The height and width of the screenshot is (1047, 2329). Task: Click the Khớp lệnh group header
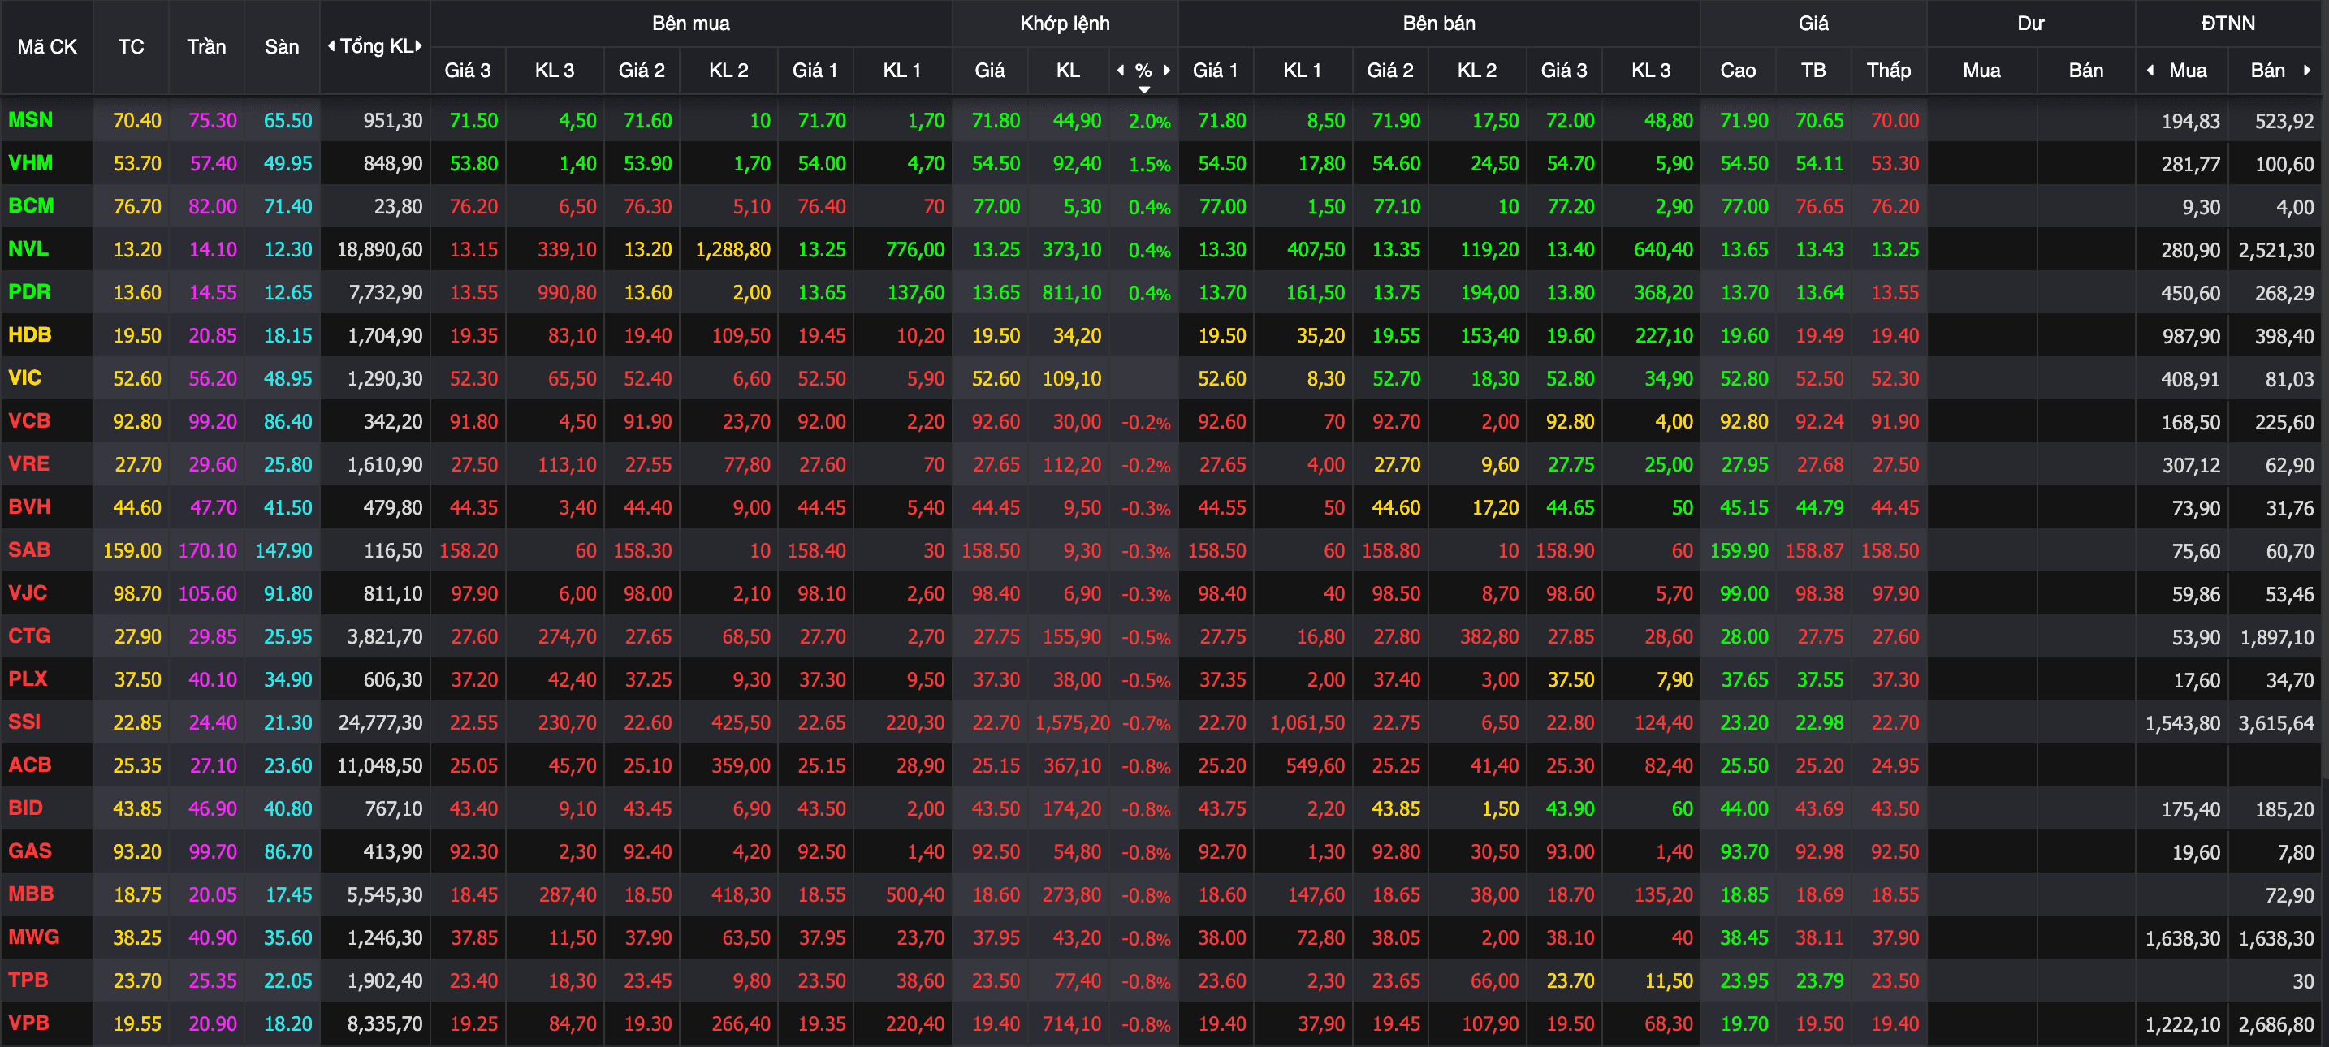(x=1065, y=24)
